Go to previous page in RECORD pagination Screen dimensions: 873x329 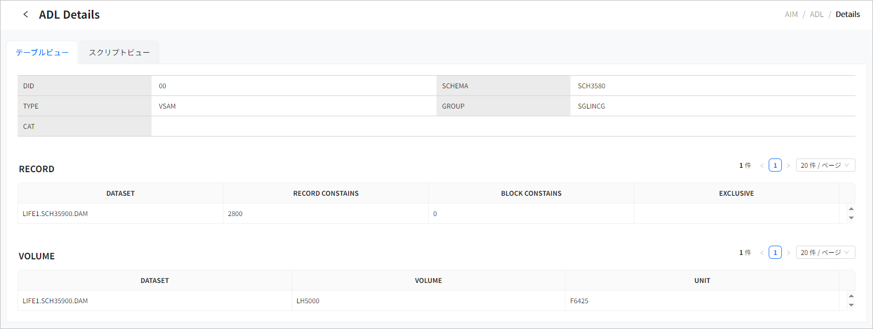[762, 166]
